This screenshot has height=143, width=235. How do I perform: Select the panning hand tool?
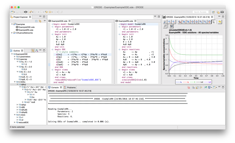pos(209,22)
